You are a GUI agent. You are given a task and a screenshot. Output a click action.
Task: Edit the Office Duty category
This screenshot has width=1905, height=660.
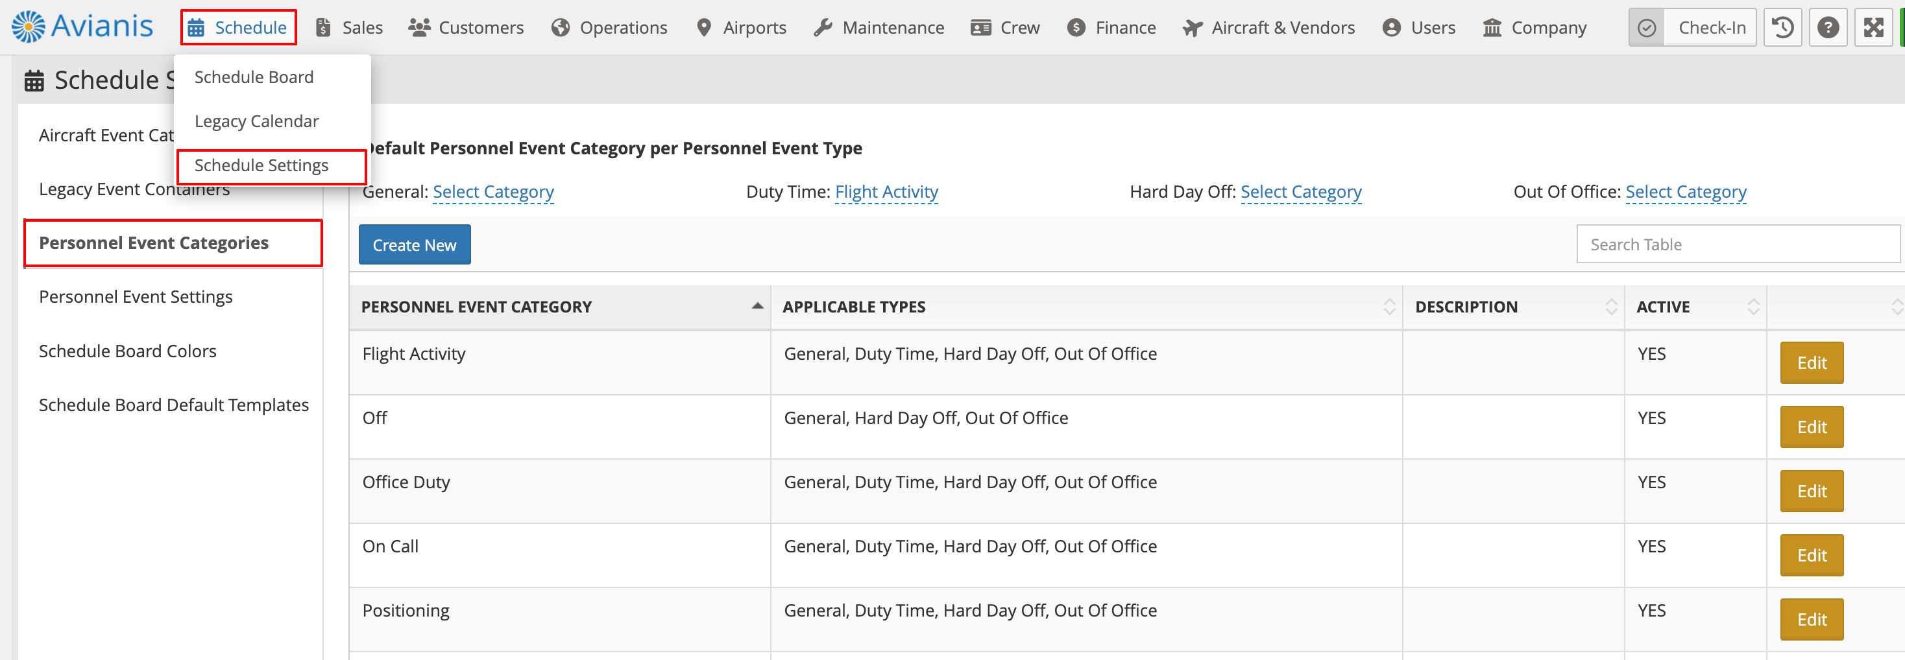(x=1811, y=491)
